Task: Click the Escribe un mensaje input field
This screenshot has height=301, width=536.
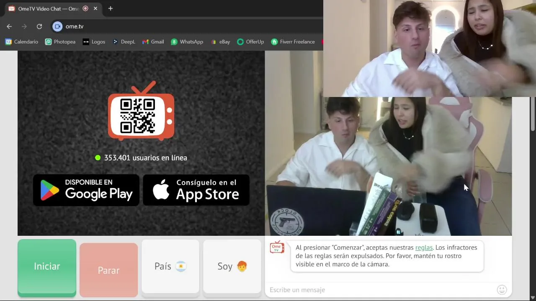Action: click(381, 290)
